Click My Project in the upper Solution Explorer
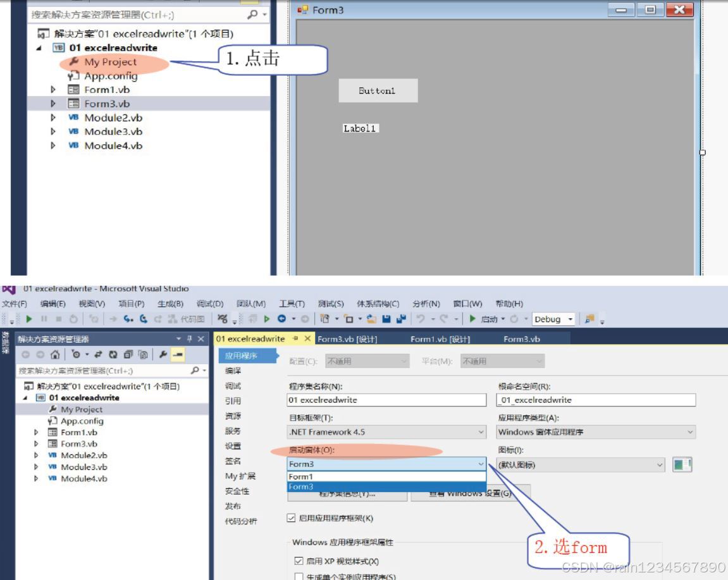The width and height of the screenshot is (728, 580). (x=111, y=62)
